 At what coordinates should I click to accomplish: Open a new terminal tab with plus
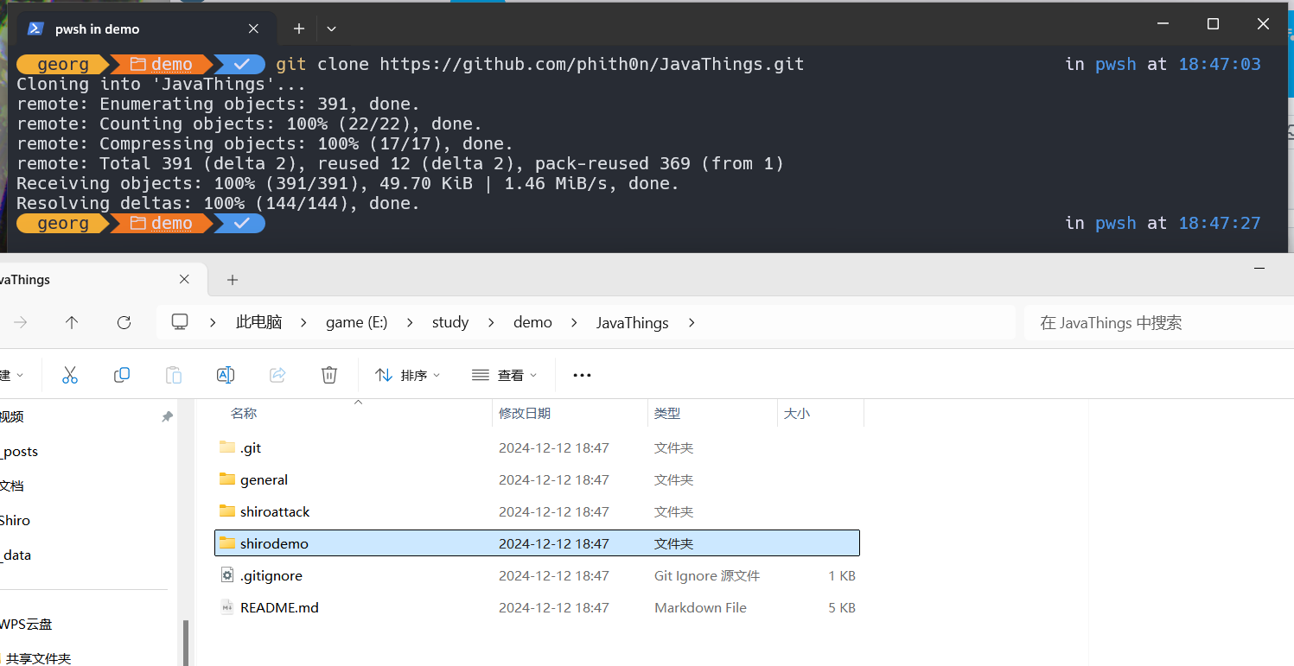point(299,29)
